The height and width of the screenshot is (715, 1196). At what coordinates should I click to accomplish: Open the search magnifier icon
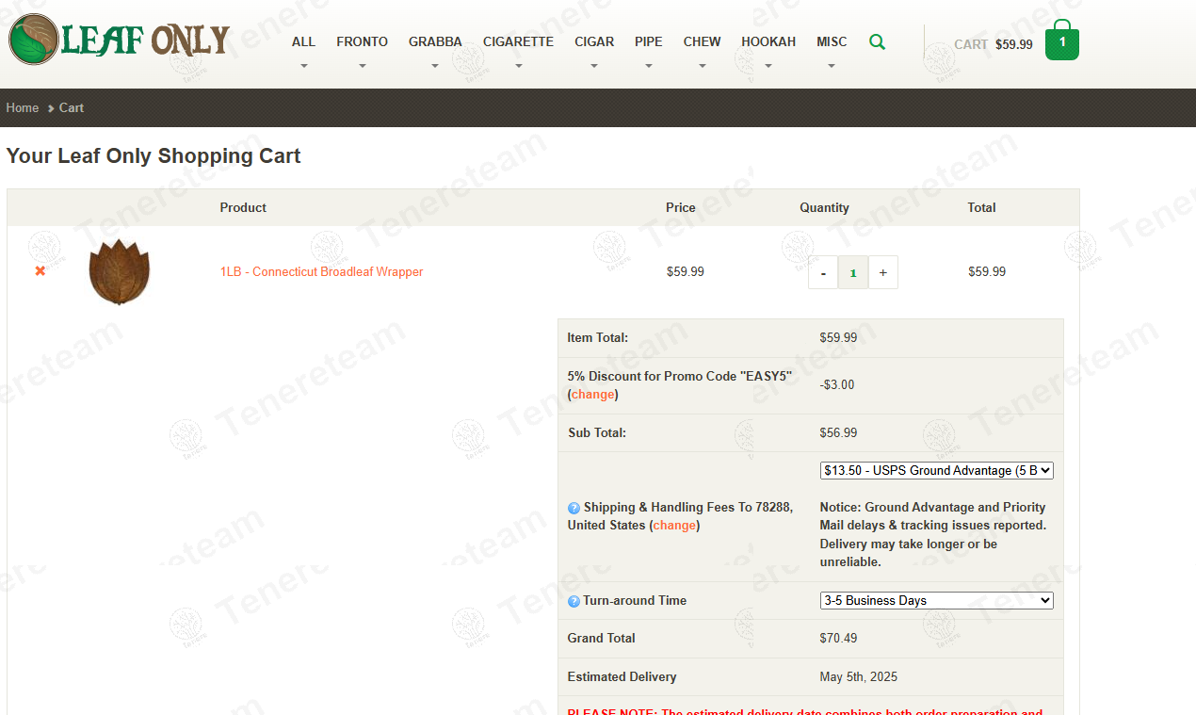coord(877,42)
